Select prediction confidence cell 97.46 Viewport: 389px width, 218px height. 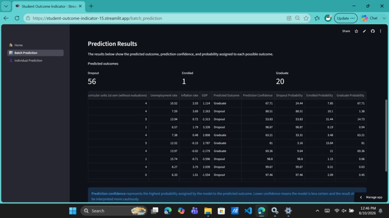coord(258,175)
